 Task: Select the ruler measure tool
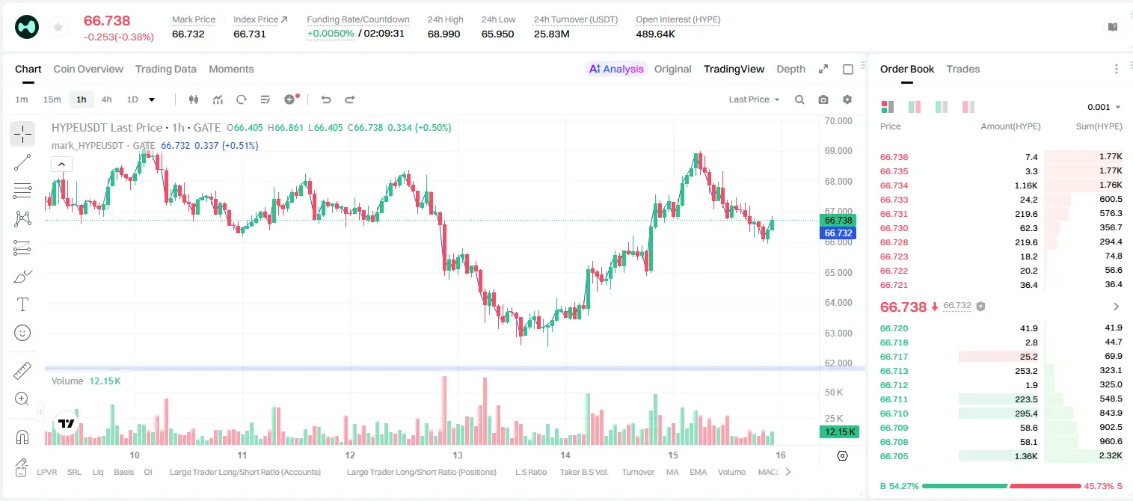22,371
